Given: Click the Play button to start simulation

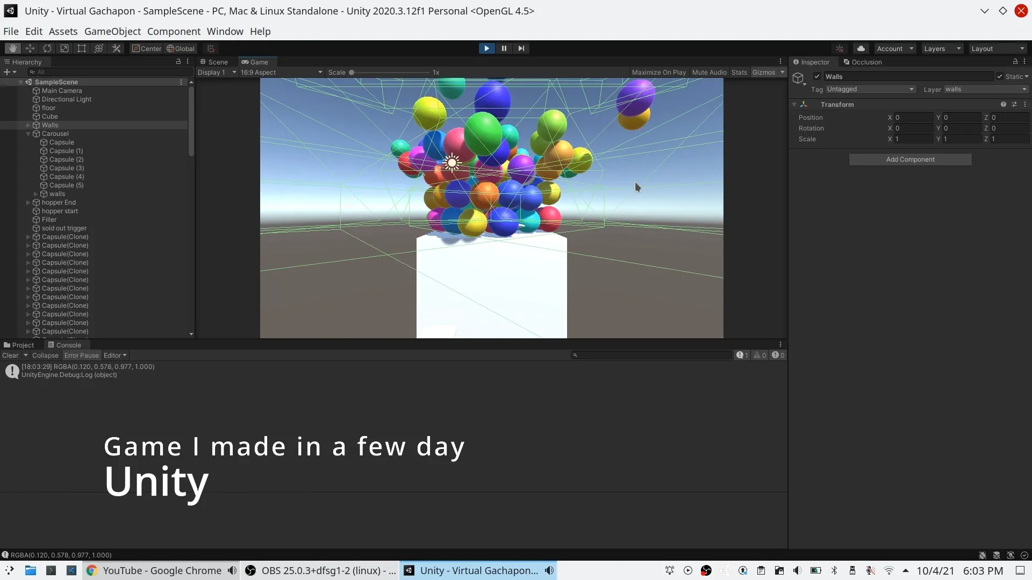Looking at the screenshot, I should (x=486, y=48).
